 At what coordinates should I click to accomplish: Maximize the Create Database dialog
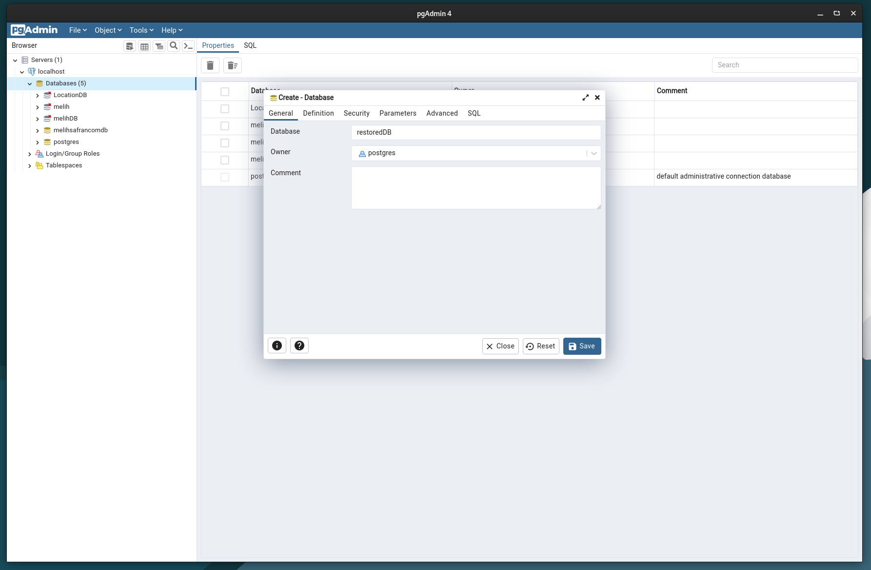coord(585,98)
